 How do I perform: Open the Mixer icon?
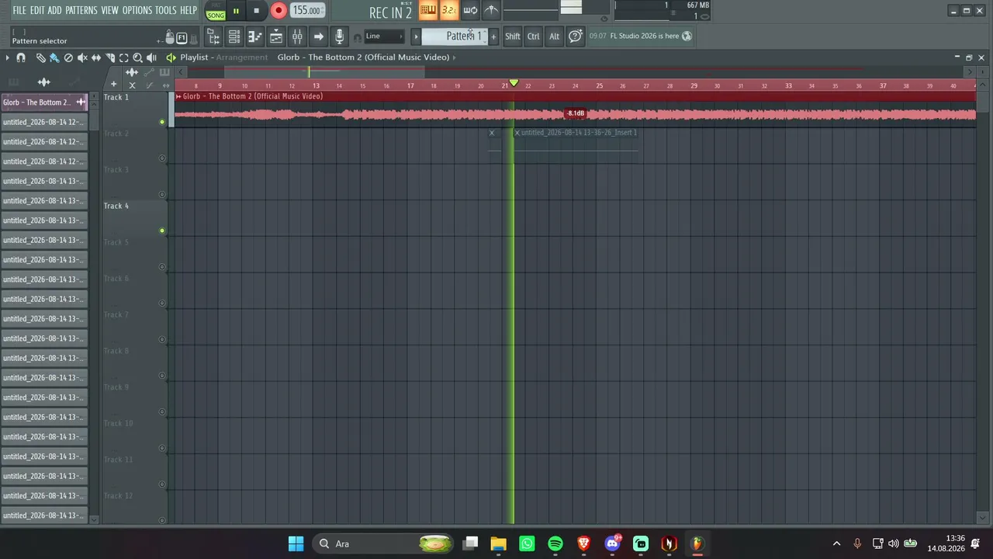(x=297, y=36)
